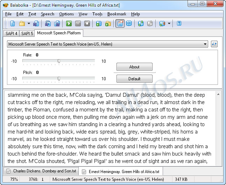Screen dimensions: 226x185
Task: Click the scroll up arrow in text area
Action: tap(218, 94)
